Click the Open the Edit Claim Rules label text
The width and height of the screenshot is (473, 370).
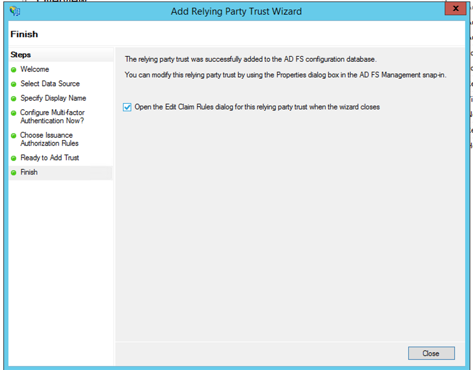(257, 107)
